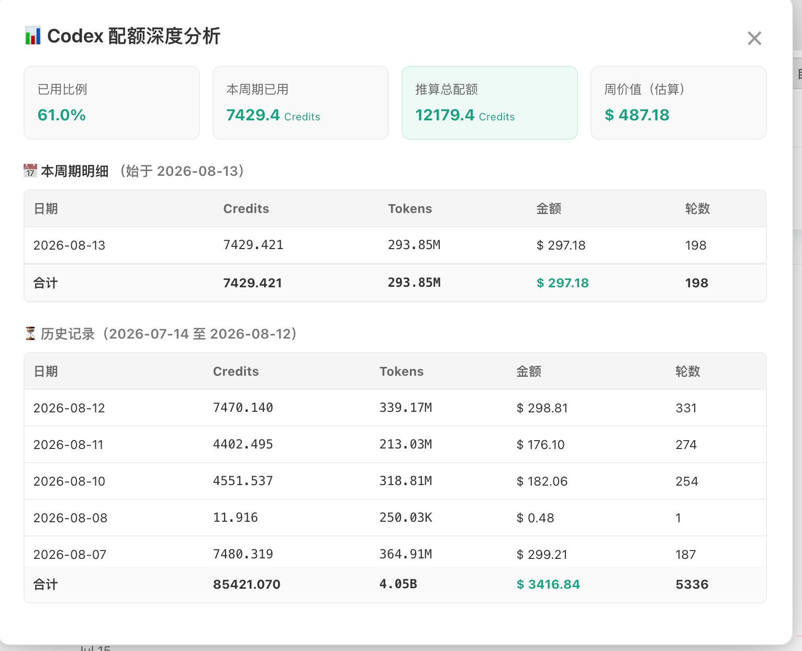The height and width of the screenshot is (651, 802).
Task: Click the 250.03K tokens value
Action: pyautogui.click(x=406, y=518)
